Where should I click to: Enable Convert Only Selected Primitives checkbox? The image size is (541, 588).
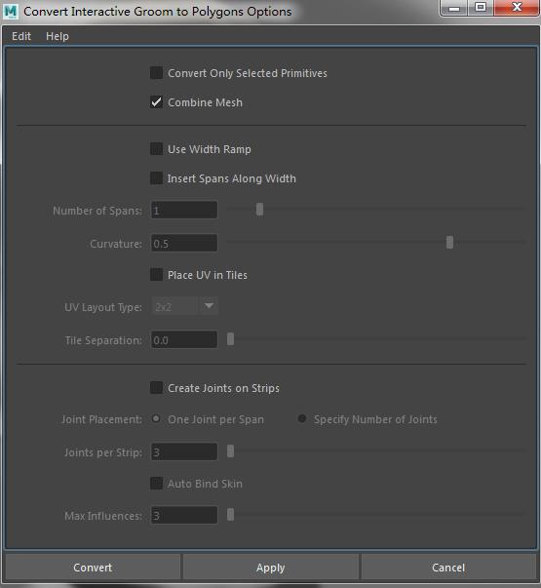pos(156,73)
